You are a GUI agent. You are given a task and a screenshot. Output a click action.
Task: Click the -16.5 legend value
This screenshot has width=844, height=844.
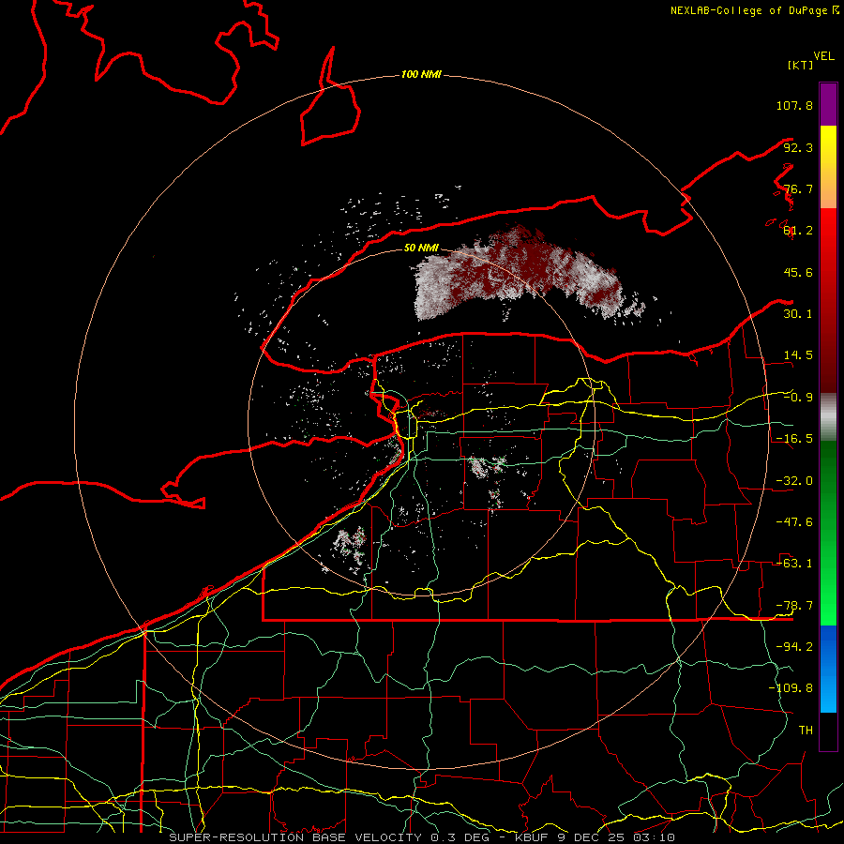coord(794,439)
